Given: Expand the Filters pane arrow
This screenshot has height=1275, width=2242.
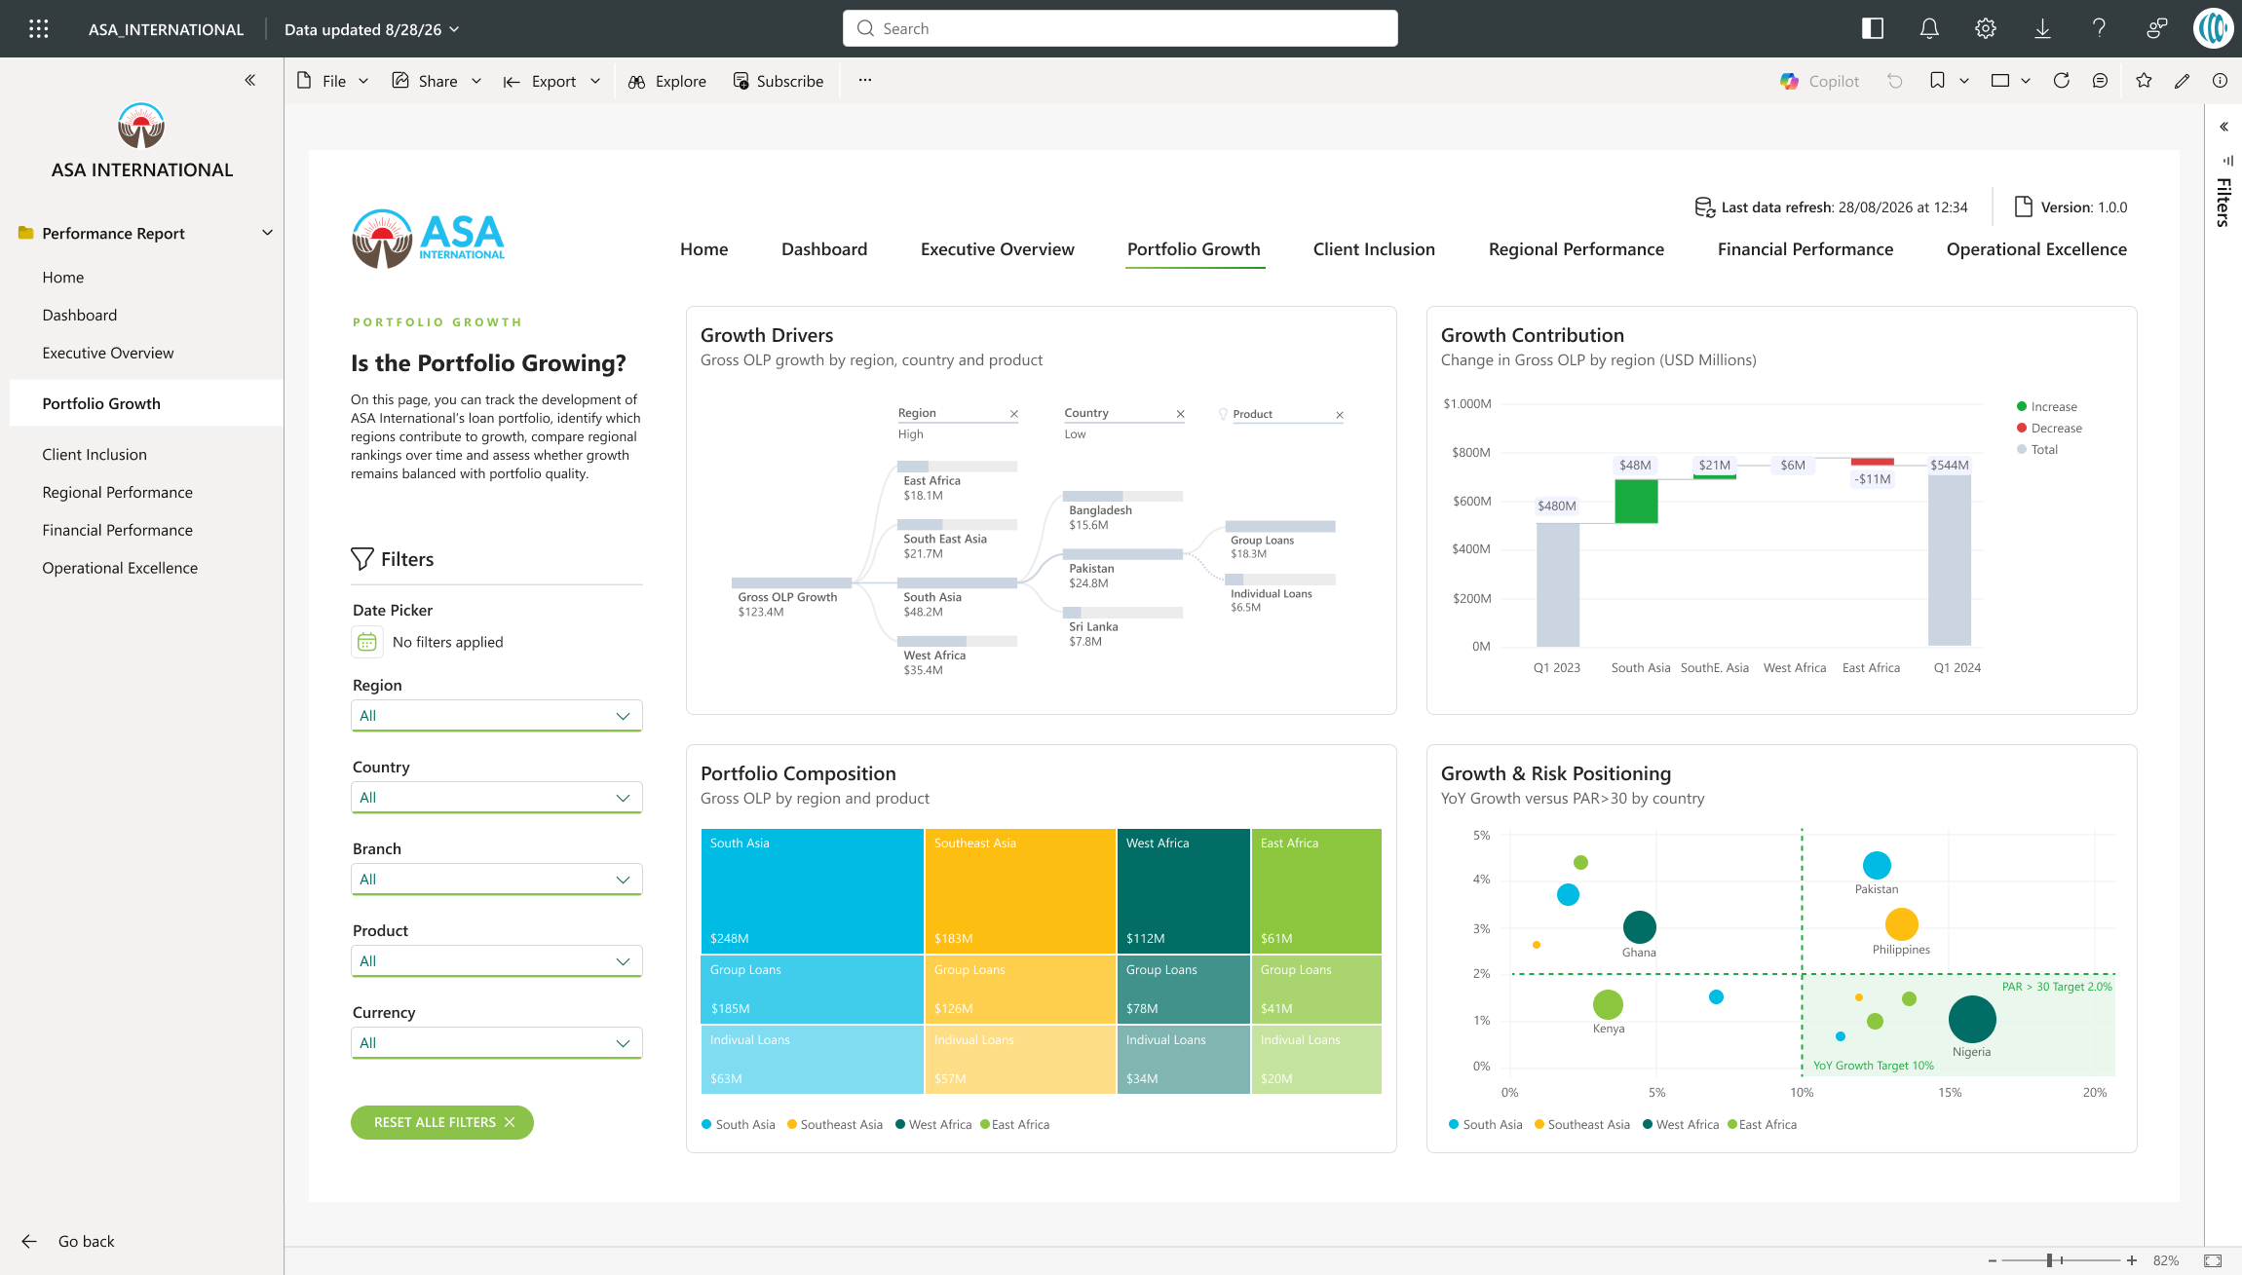Looking at the screenshot, I should [2224, 127].
